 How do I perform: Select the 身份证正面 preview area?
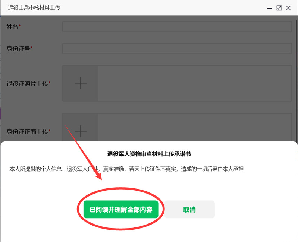point(194,127)
